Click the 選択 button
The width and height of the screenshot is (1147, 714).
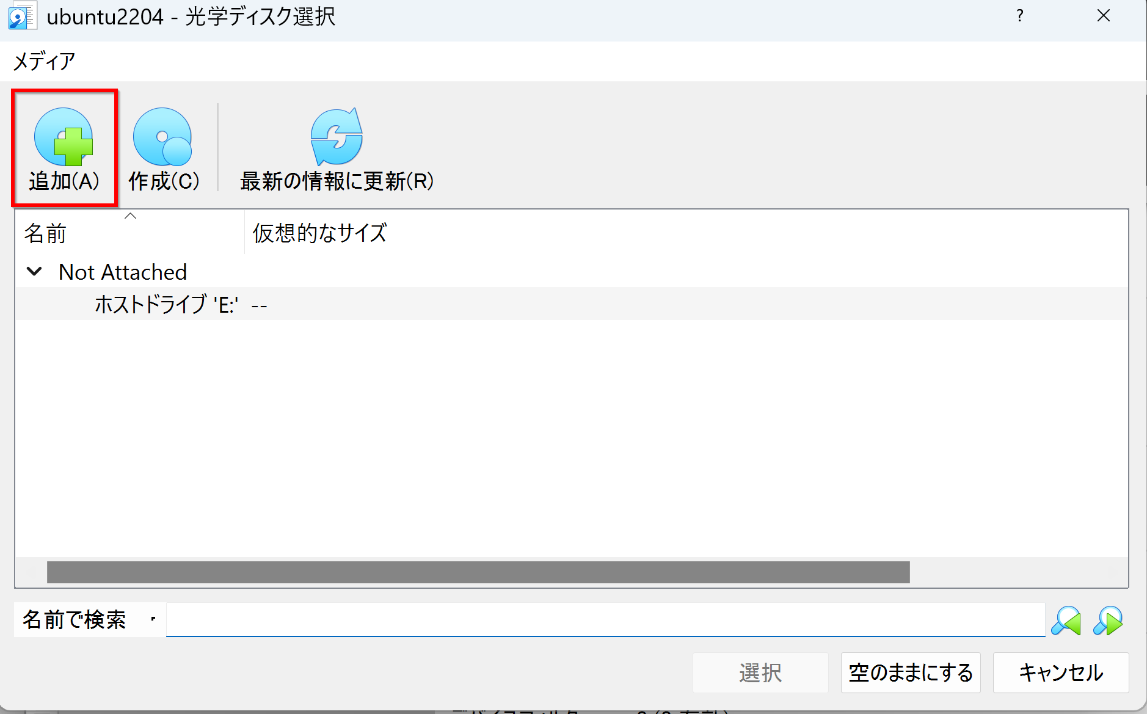[760, 672]
